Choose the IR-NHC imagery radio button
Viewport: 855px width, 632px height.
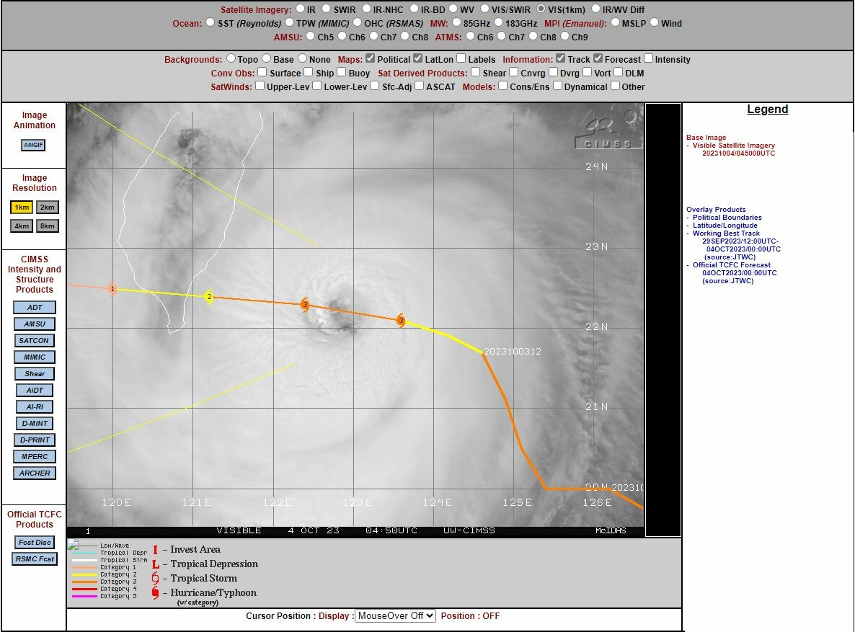coord(366,9)
